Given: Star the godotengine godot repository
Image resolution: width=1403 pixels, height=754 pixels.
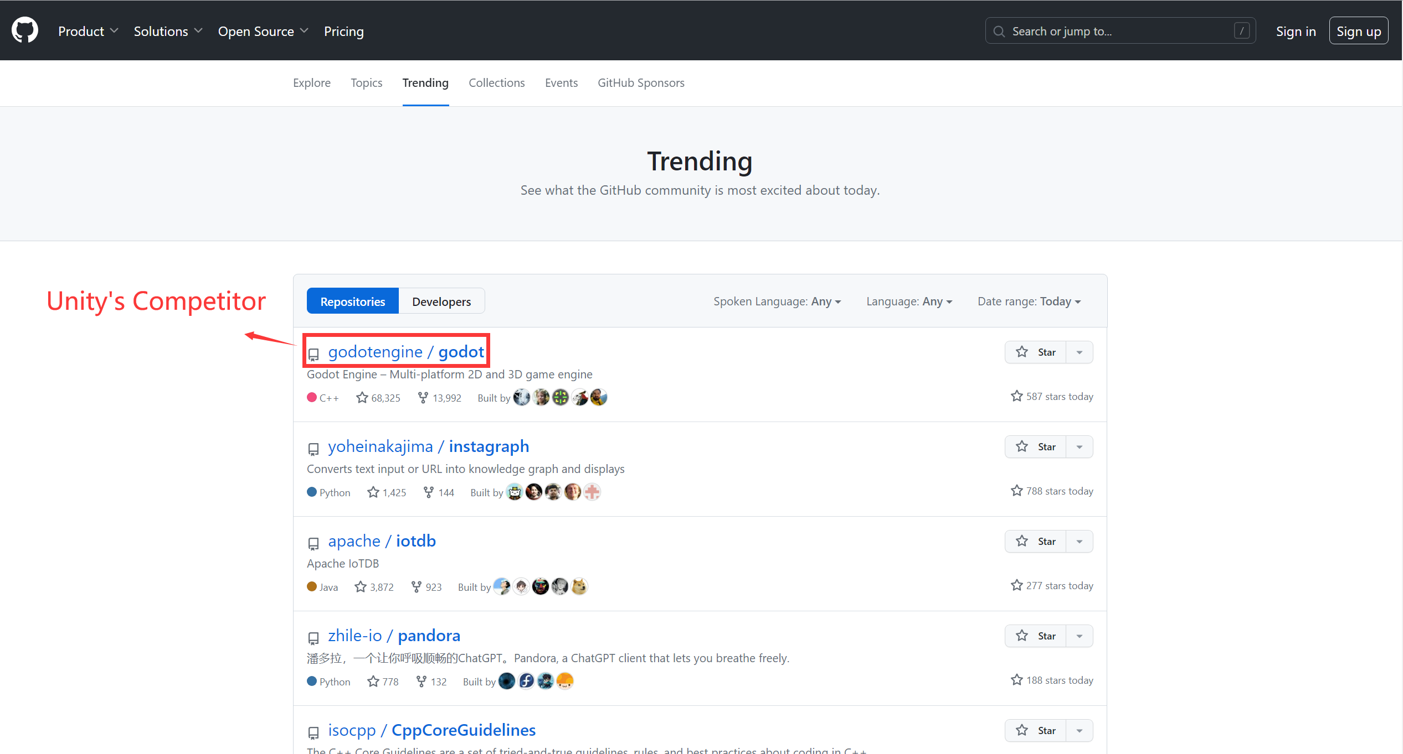Looking at the screenshot, I should 1035,352.
